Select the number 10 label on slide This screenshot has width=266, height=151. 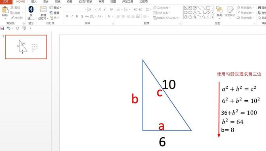169,85
